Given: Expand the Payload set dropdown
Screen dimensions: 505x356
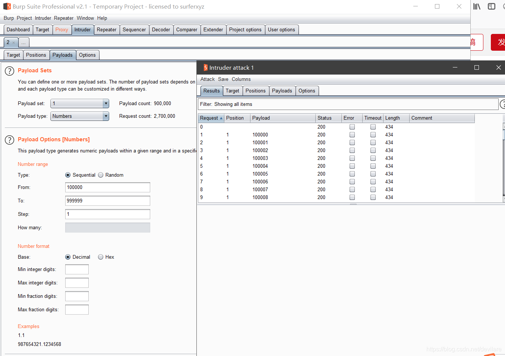Looking at the screenshot, I should click(x=106, y=104).
